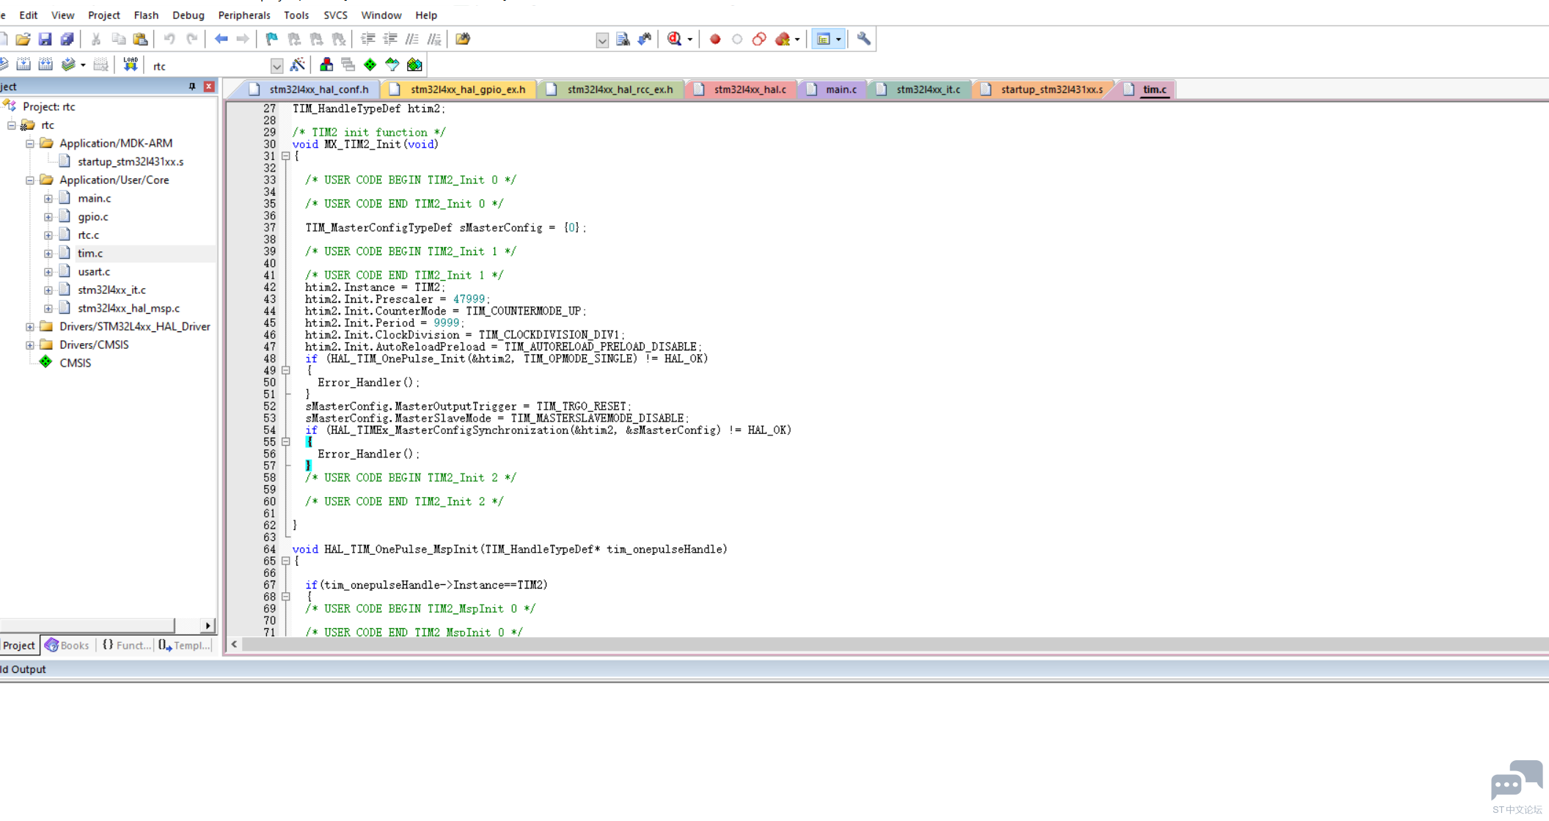Open the Project menu
Screen dimensions: 1549x821
click(x=103, y=15)
